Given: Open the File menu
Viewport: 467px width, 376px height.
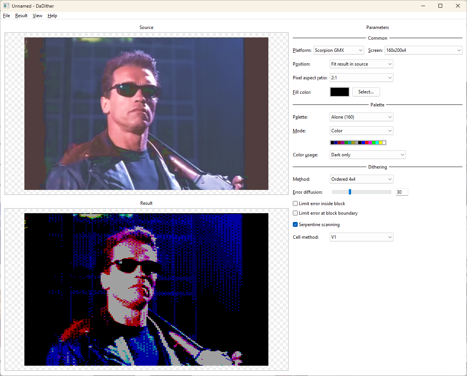Looking at the screenshot, I should [x=6, y=16].
